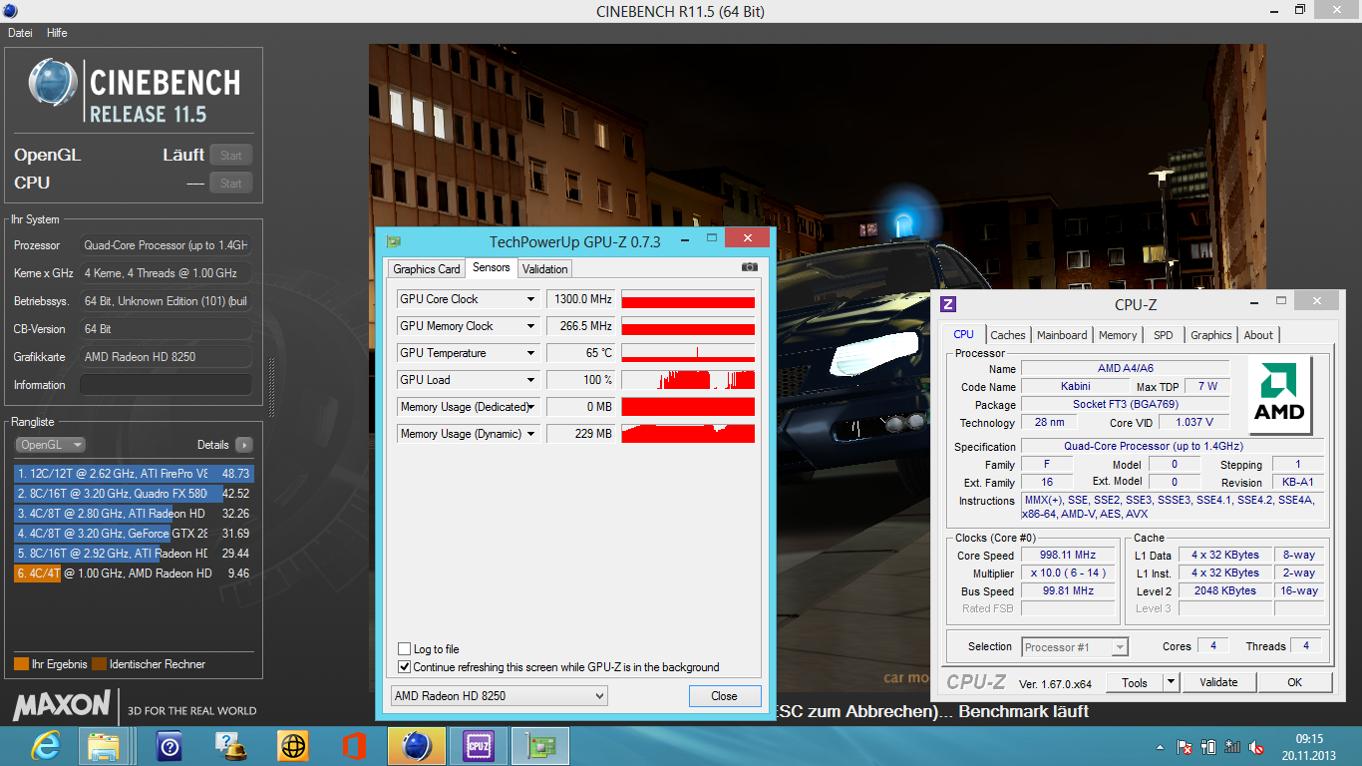The width and height of the screenshot is (1362, 766).
Task: Open the Microsoft Office taskbar icon
Action: click(354, 745)
